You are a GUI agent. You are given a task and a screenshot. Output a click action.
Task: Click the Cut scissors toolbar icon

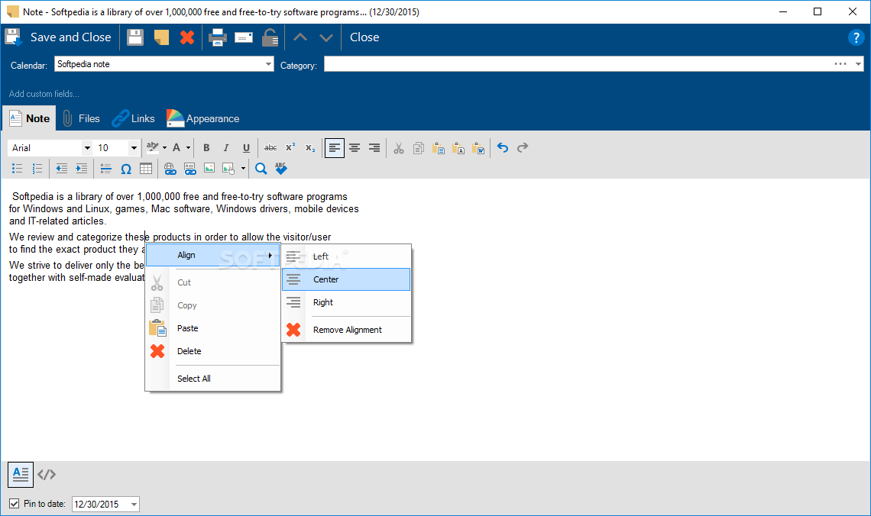click(x=398, y=147)
